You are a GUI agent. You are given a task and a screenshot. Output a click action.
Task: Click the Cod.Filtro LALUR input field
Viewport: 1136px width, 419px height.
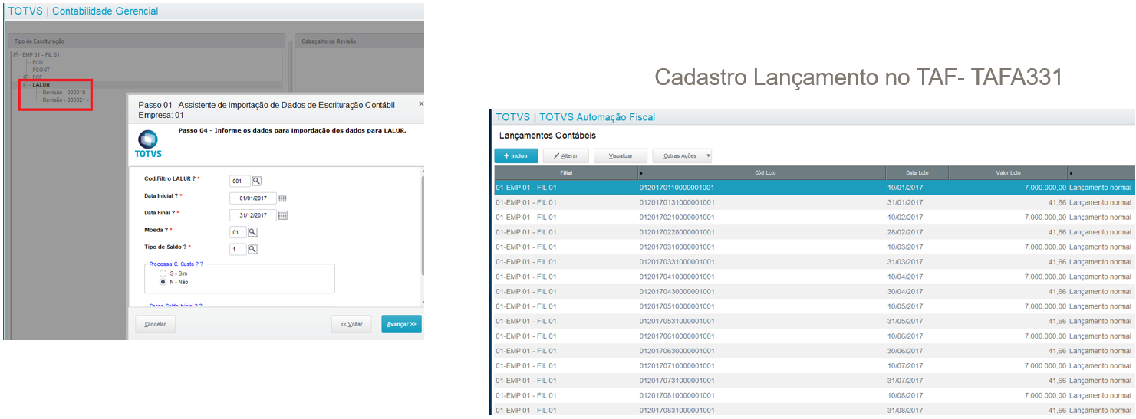click(240, 181)
